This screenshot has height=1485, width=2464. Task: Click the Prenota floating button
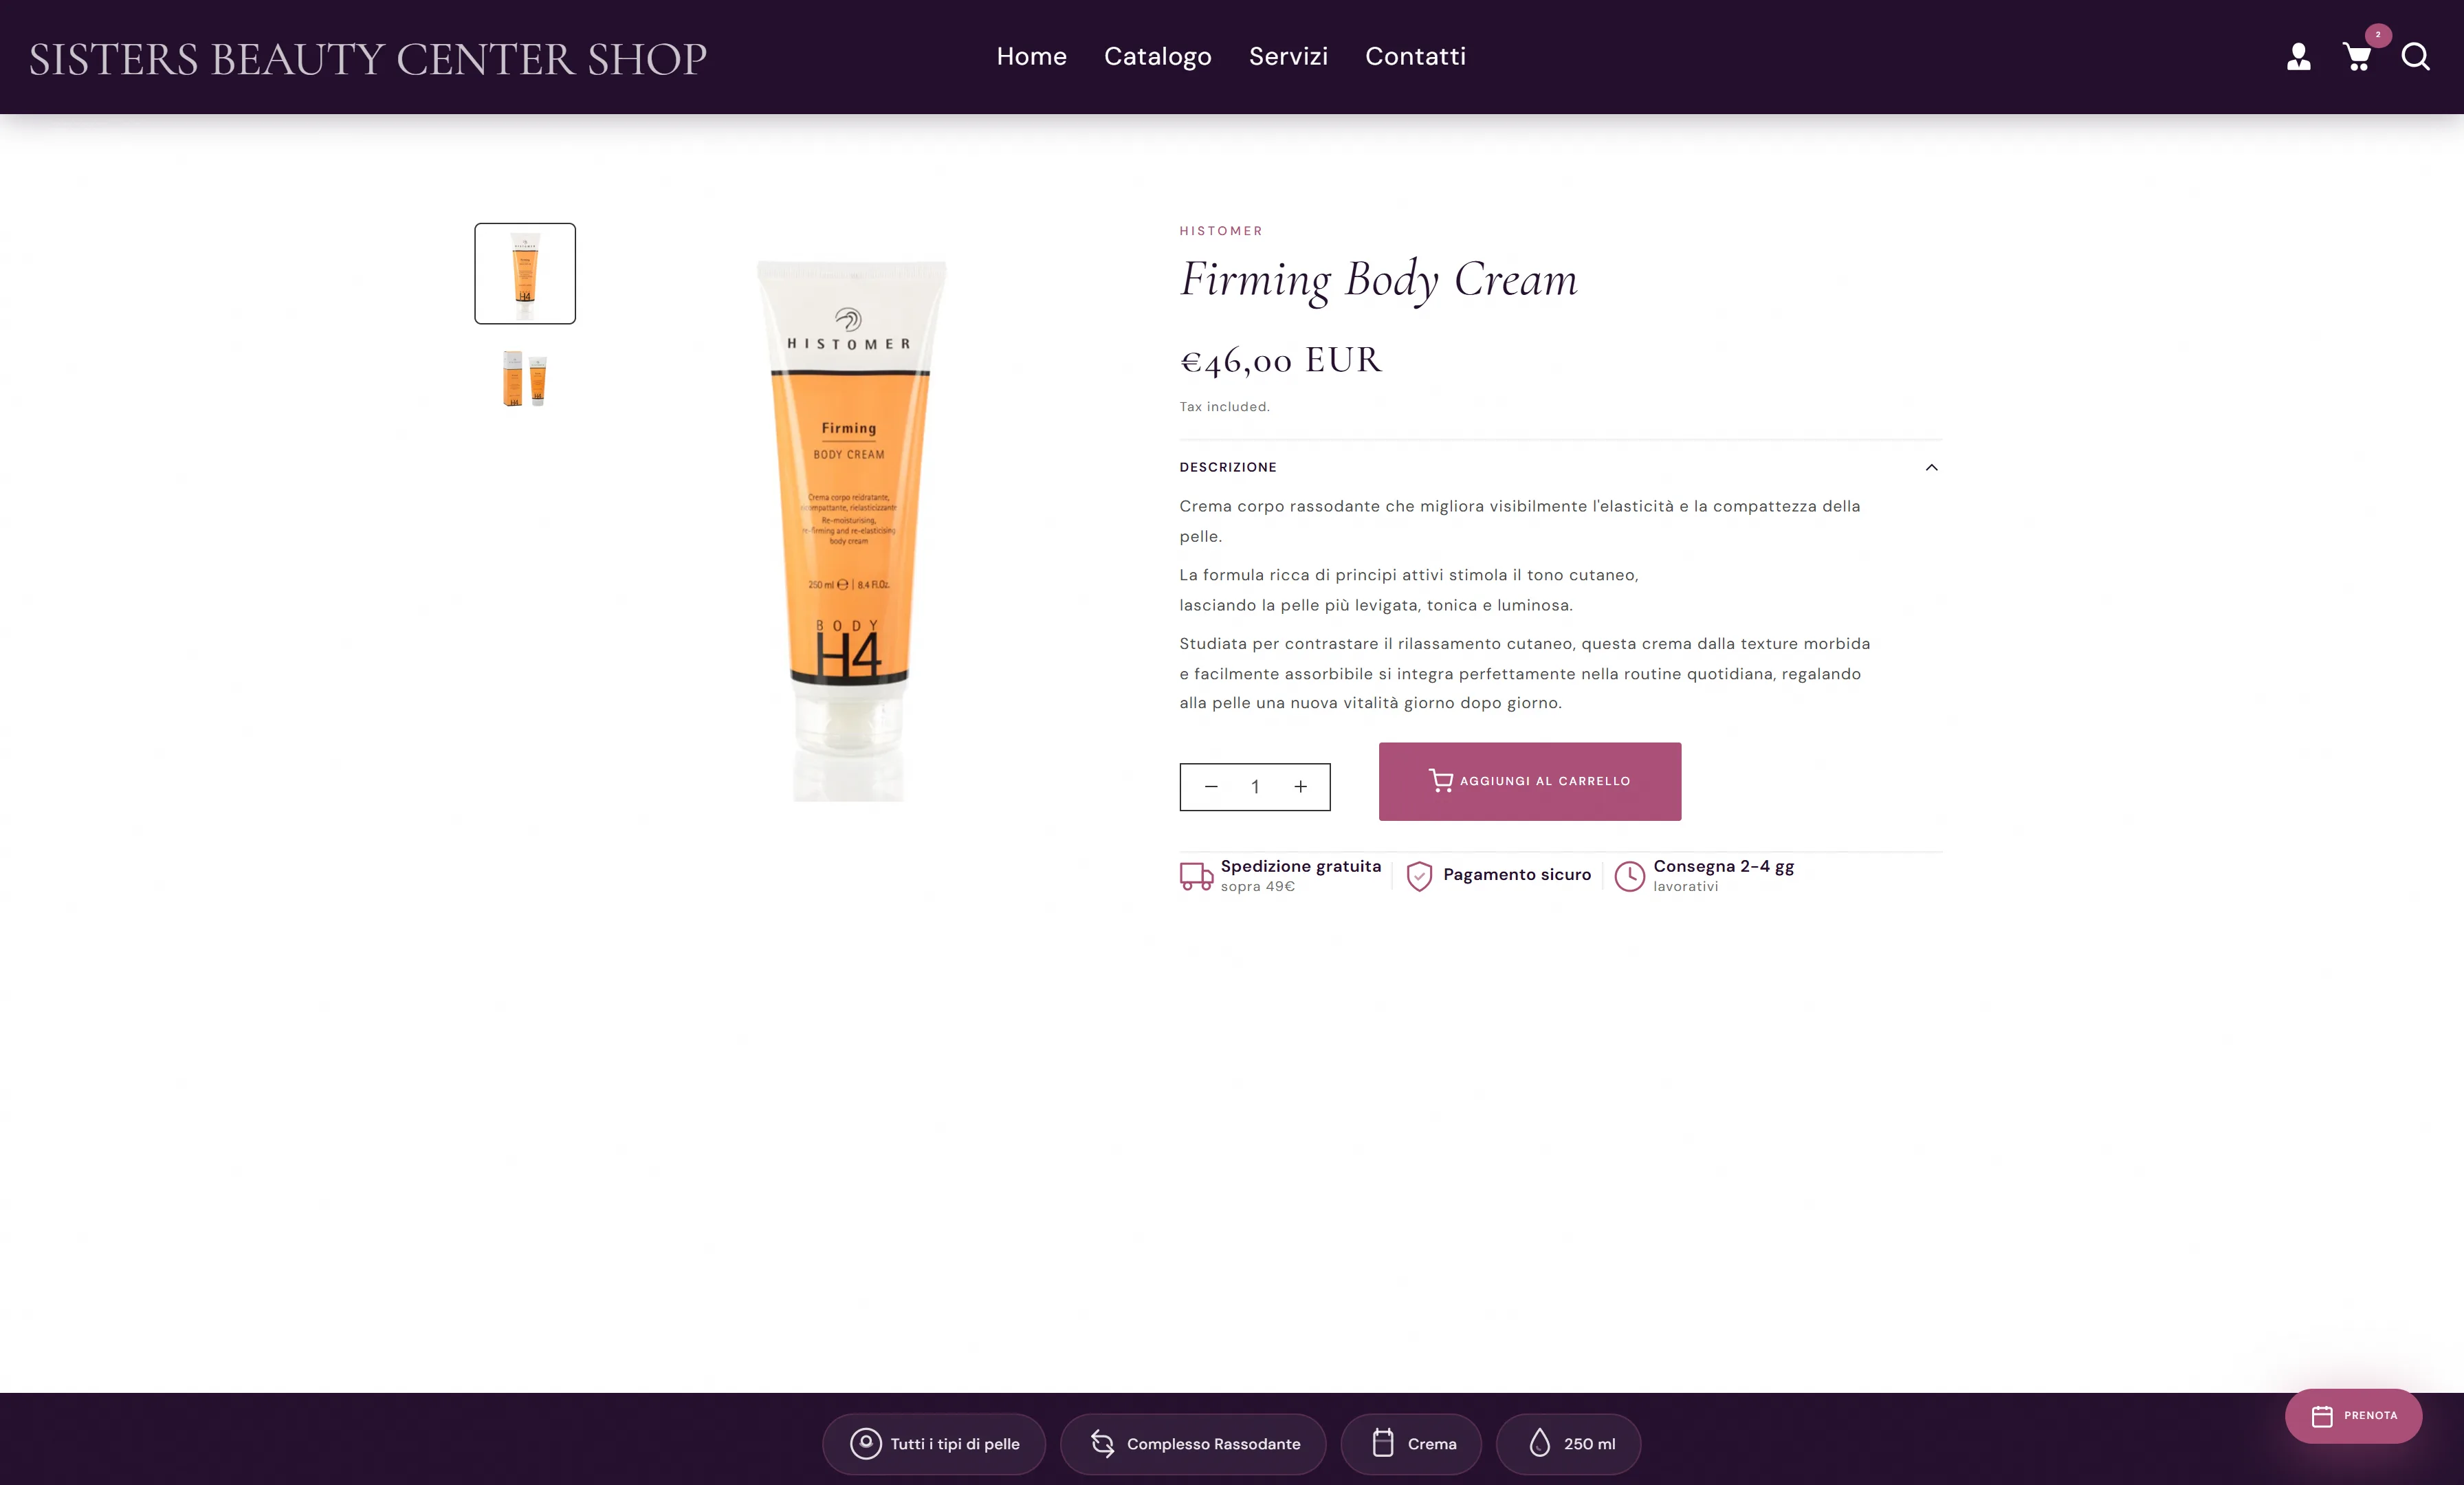(2353, 1415)
